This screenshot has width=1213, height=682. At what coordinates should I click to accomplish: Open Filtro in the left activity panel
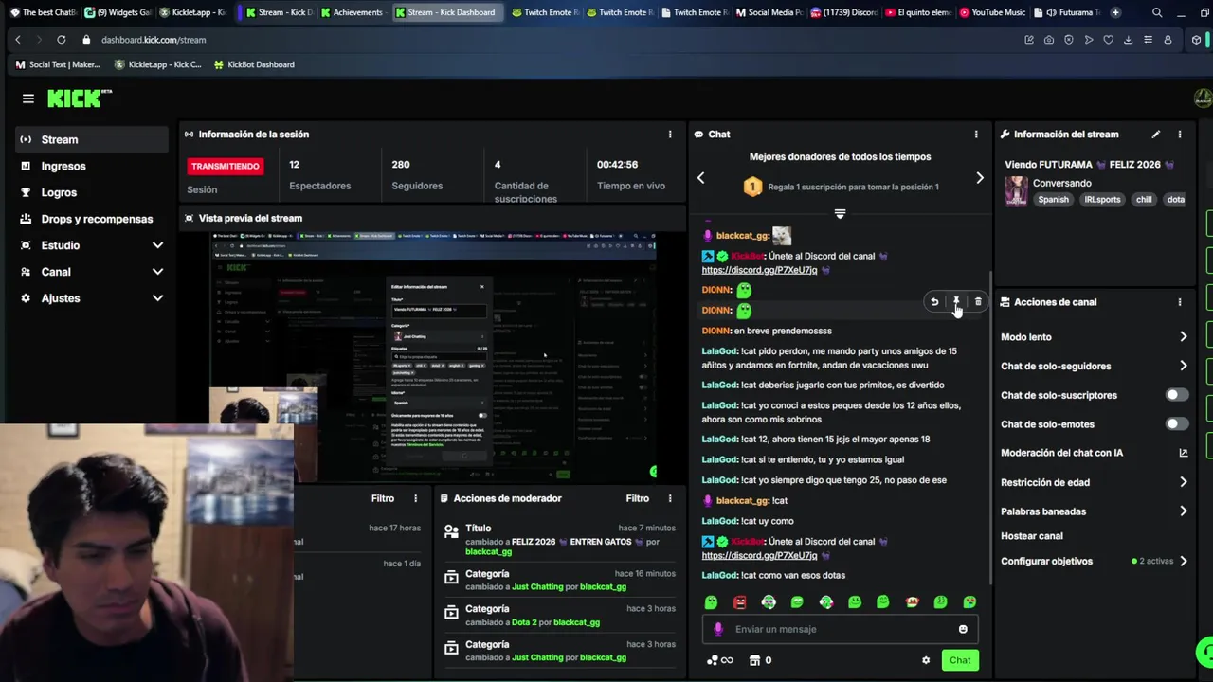point(382,498)
